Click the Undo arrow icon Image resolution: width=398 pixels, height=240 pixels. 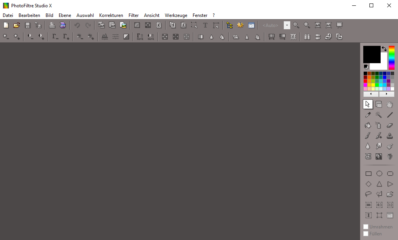tap(77, 25)
